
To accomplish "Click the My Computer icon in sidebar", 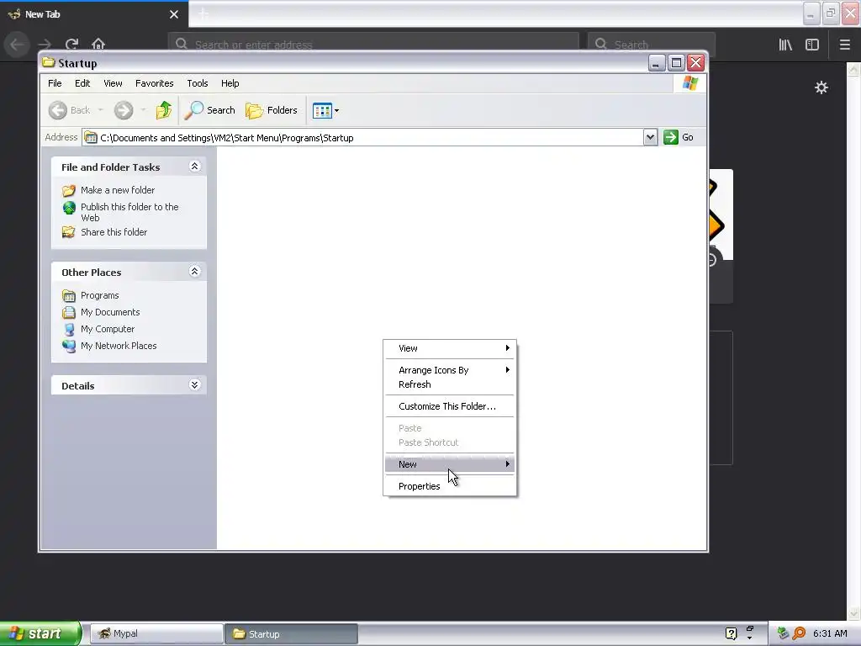I will pyautogui.click(x=69, y=329).
